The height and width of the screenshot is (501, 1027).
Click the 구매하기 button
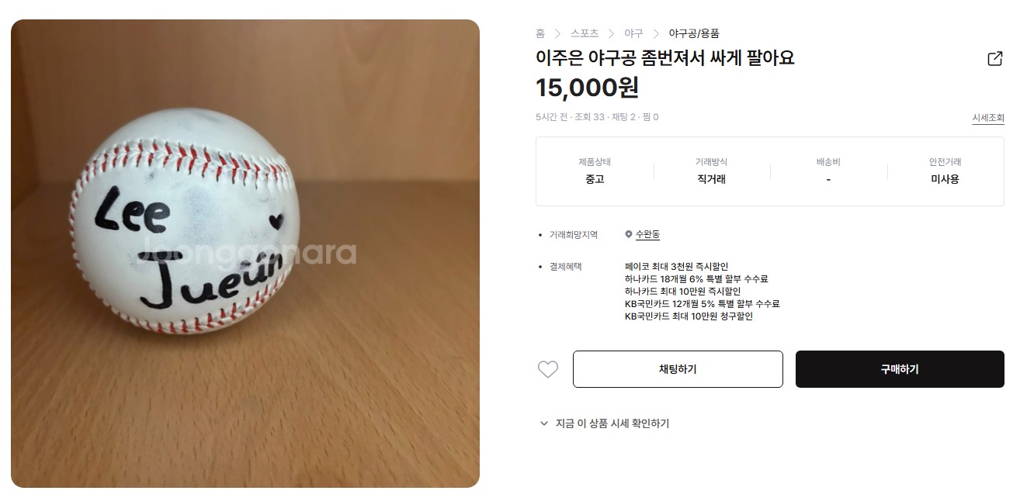click(900, 369)
